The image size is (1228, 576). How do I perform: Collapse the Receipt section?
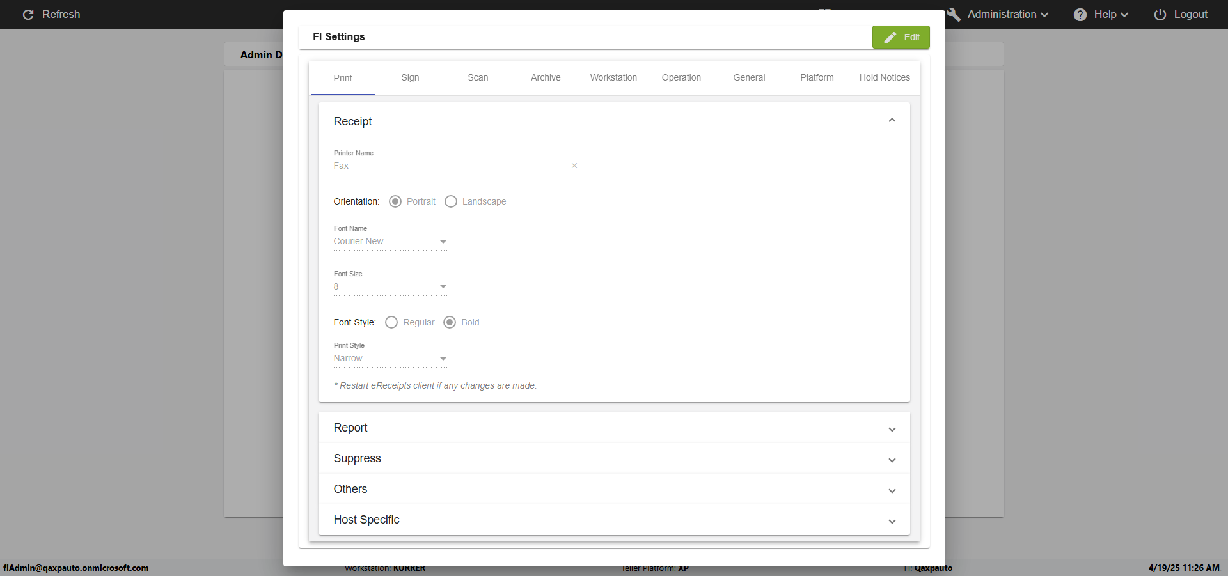[892, 120]
